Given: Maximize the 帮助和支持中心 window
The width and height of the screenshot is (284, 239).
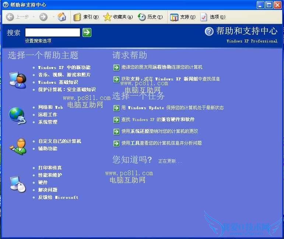Looking at the screenshot, I should point(269,5).
